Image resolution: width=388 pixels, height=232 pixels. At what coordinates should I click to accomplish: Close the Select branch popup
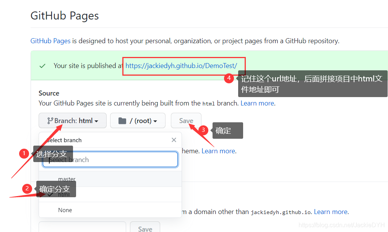(174, 140)
